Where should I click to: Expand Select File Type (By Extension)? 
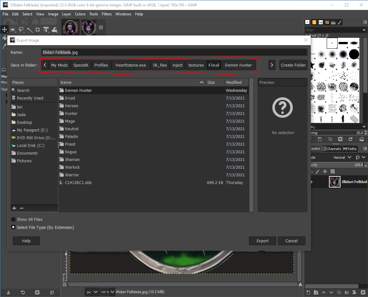point(13,227)
